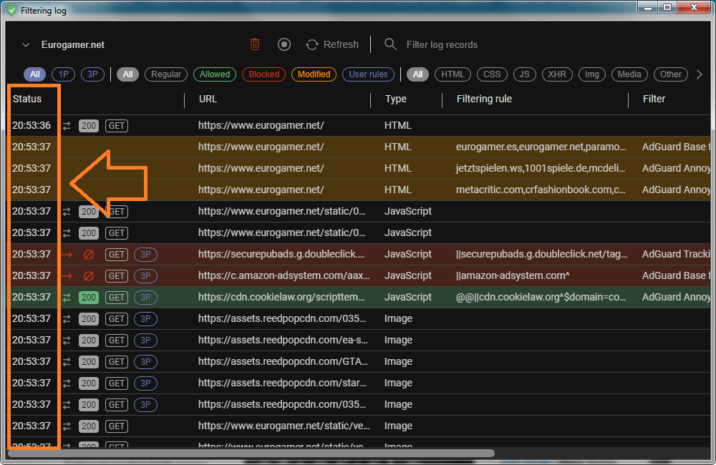The height and width of the screenshot is (465, 716).
Task: Open row with rule eurogamer.es,eurogamer.net,paramo
Action: [x=359, y=147]
